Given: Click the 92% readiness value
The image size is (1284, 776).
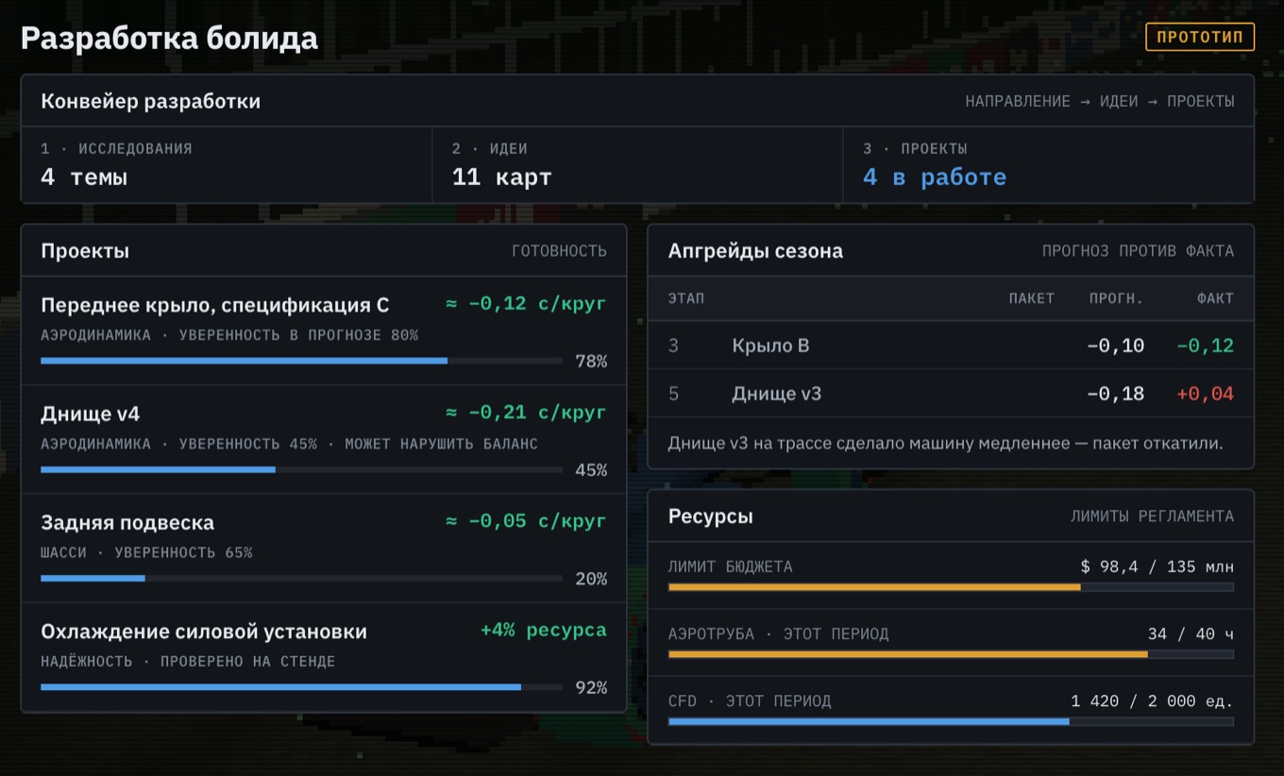Looking at the screenshot, I should click(x=591, y=687).
